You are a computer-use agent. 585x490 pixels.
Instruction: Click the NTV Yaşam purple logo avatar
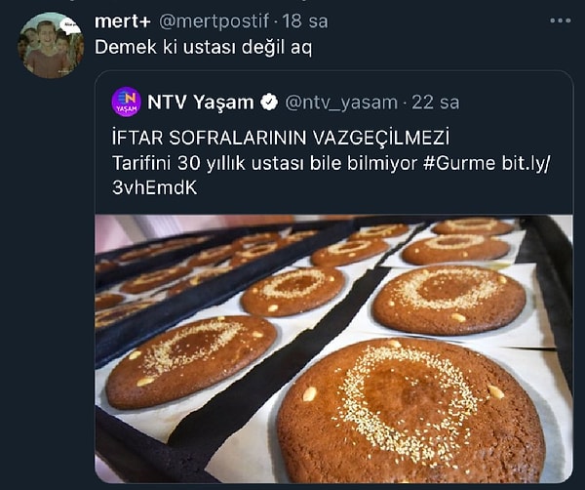point(127,102)
